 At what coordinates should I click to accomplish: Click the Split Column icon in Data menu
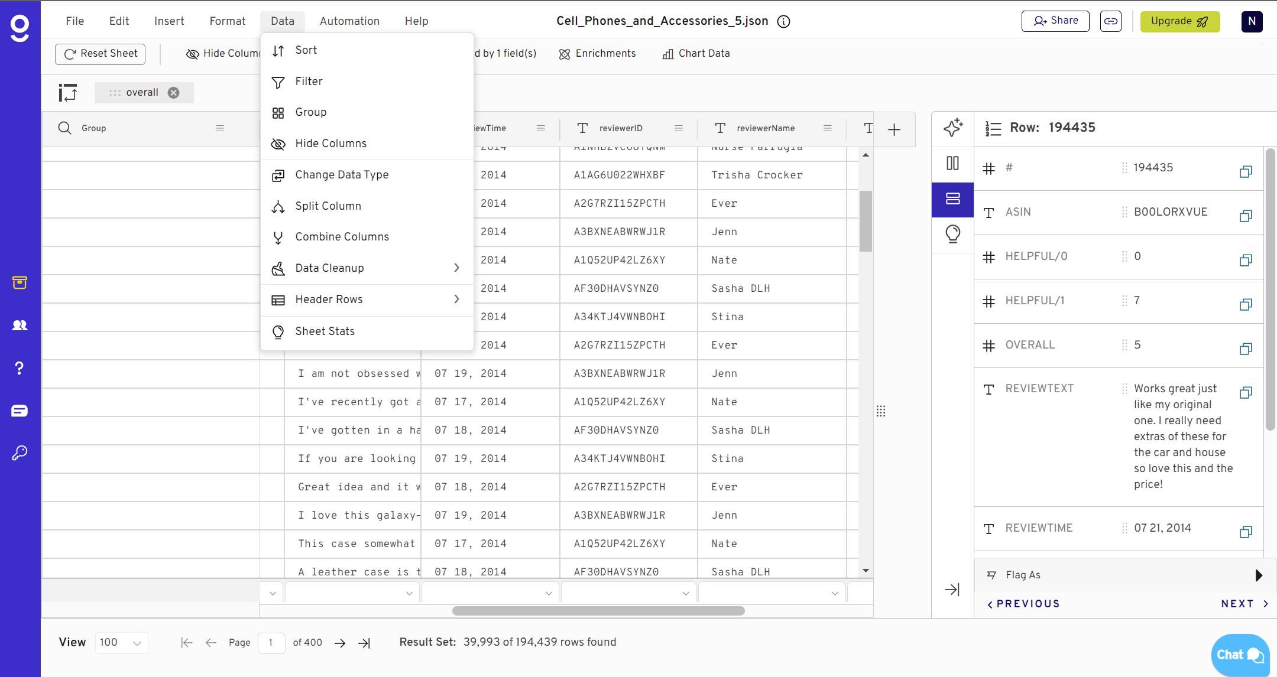click(278, 205)
